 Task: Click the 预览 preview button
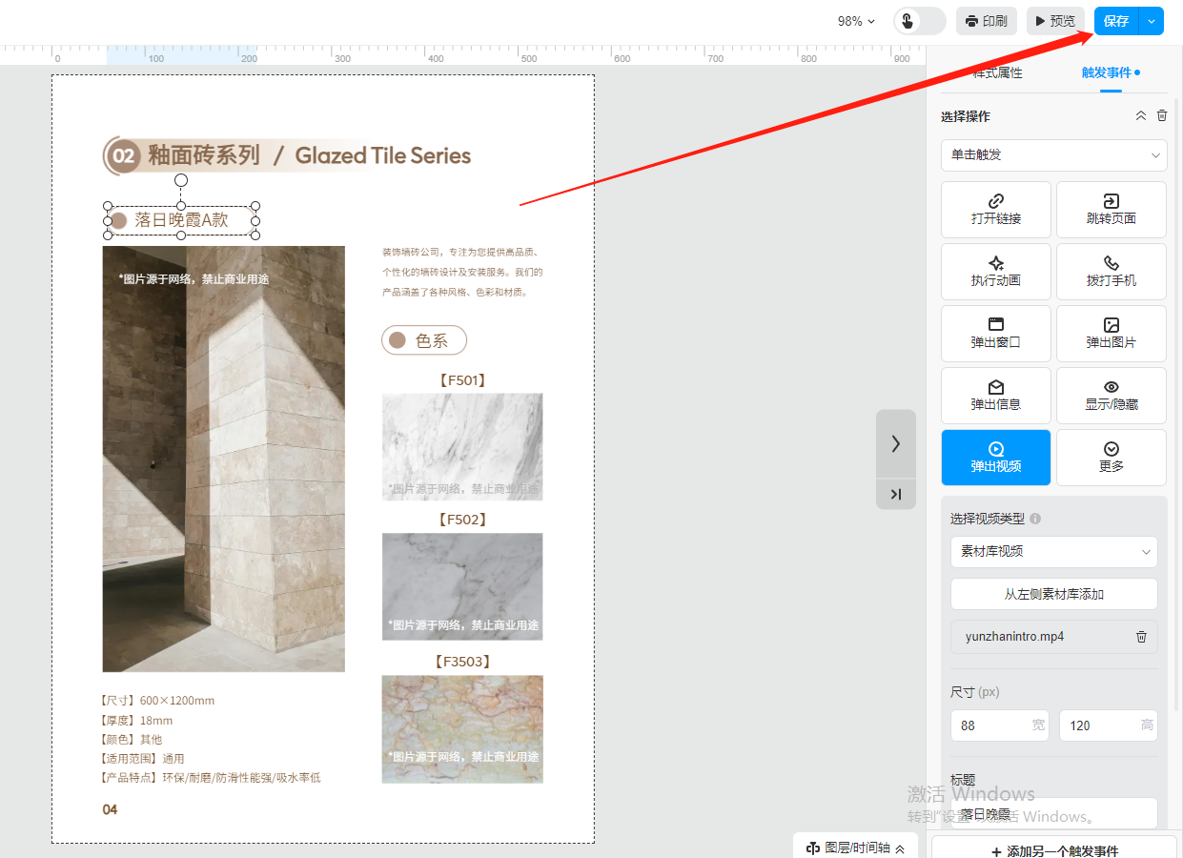coord(1055,21)
